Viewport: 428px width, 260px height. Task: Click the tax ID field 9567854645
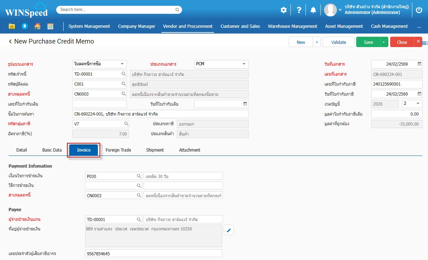pos(153,254)
